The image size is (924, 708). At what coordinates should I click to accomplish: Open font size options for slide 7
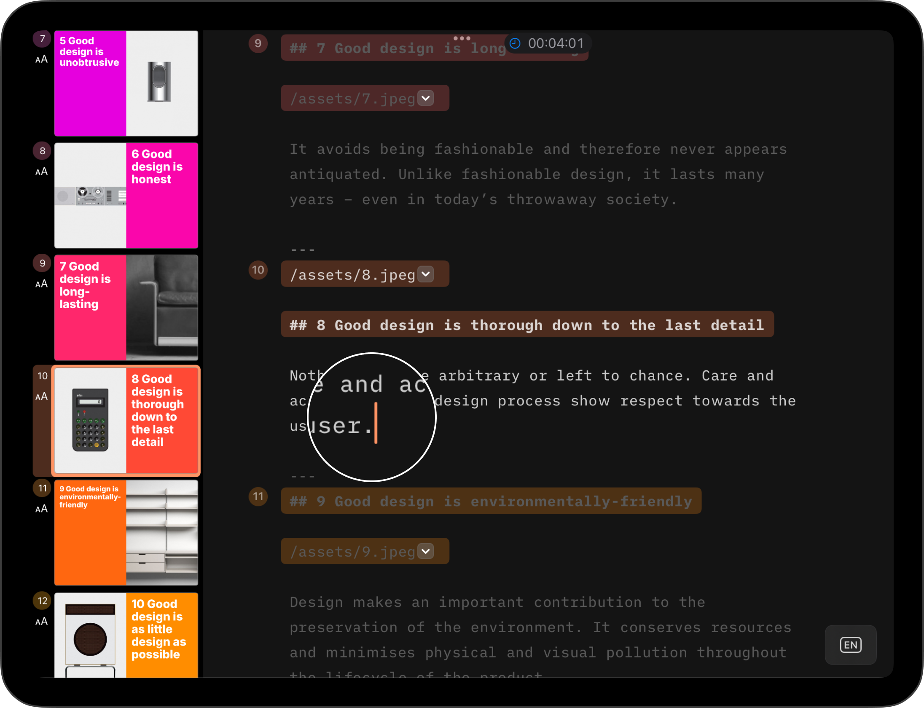click(41, 59)
